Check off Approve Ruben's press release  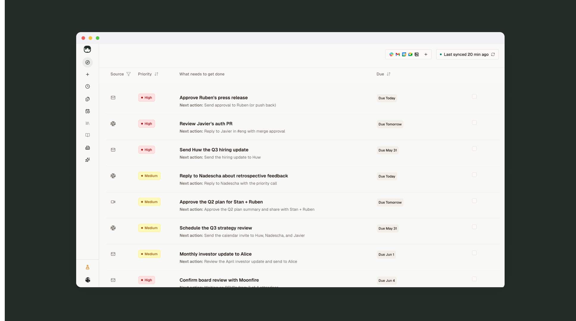tap(474, 97)
